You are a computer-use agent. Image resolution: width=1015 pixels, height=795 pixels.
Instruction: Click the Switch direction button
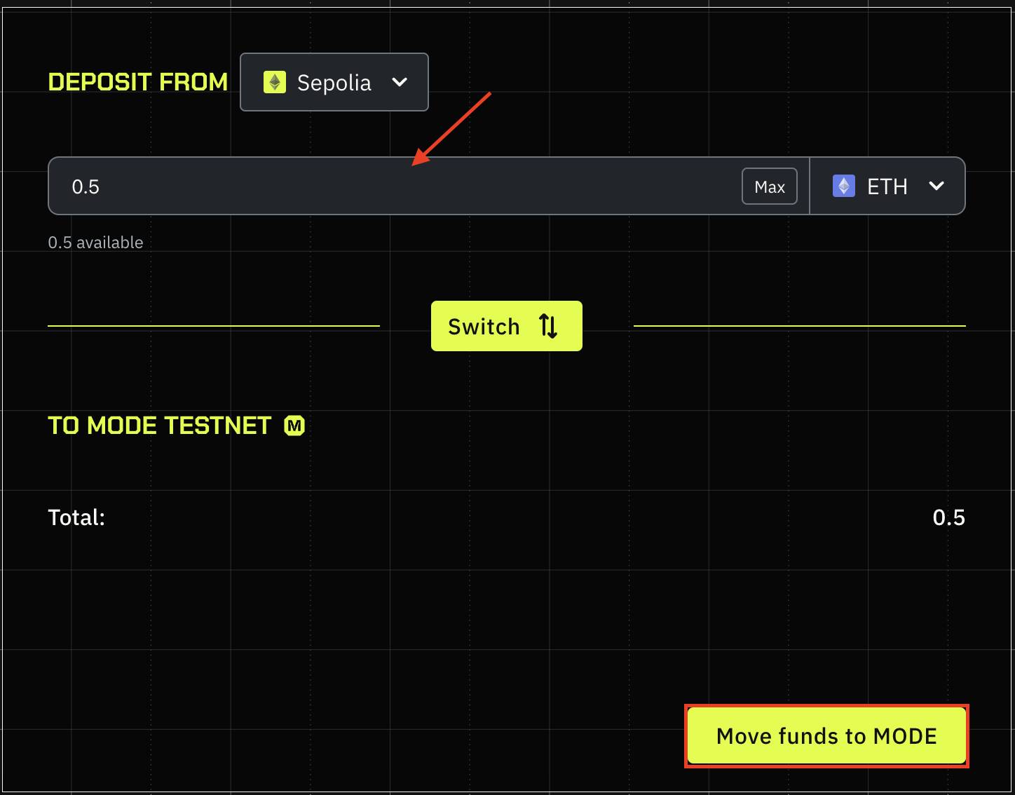click(506, 326)
